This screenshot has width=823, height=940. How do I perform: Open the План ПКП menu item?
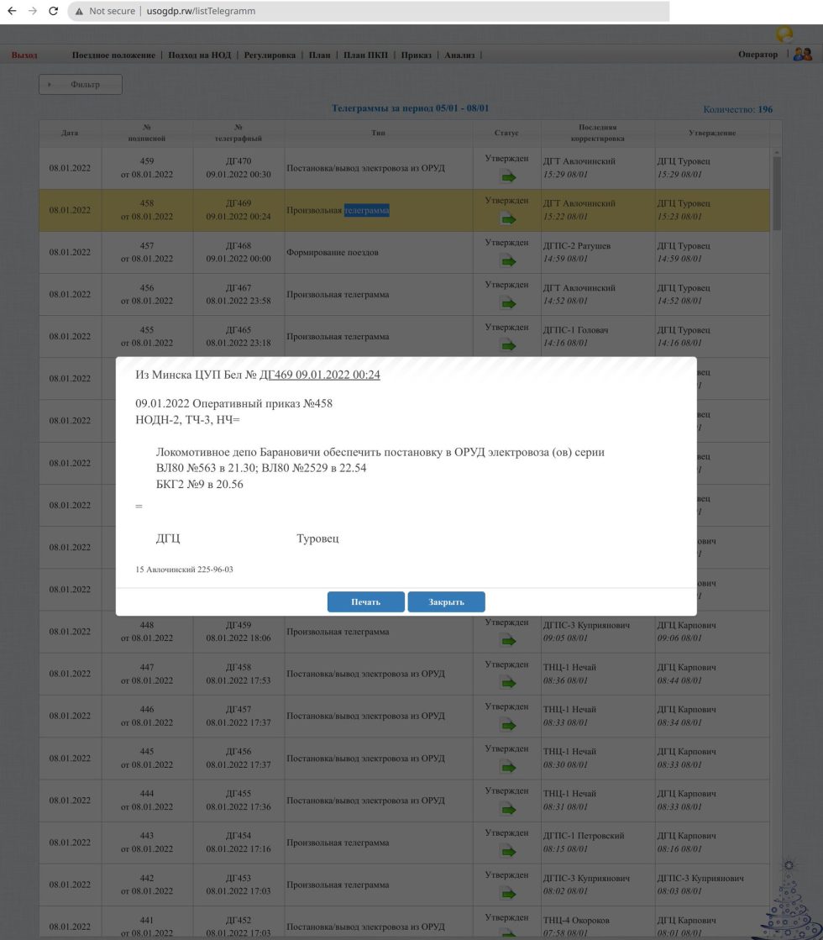(x=366, y=55)
